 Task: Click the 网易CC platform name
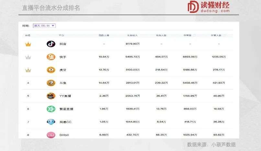[x=65, y=122]
